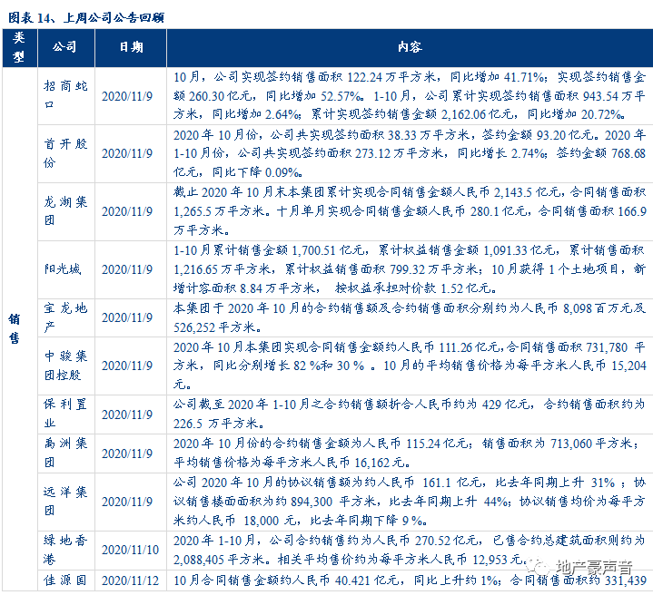Select 佳源国 content mentioning 40.421亿元
Viewport: 653px width, 595px height.
410,580
